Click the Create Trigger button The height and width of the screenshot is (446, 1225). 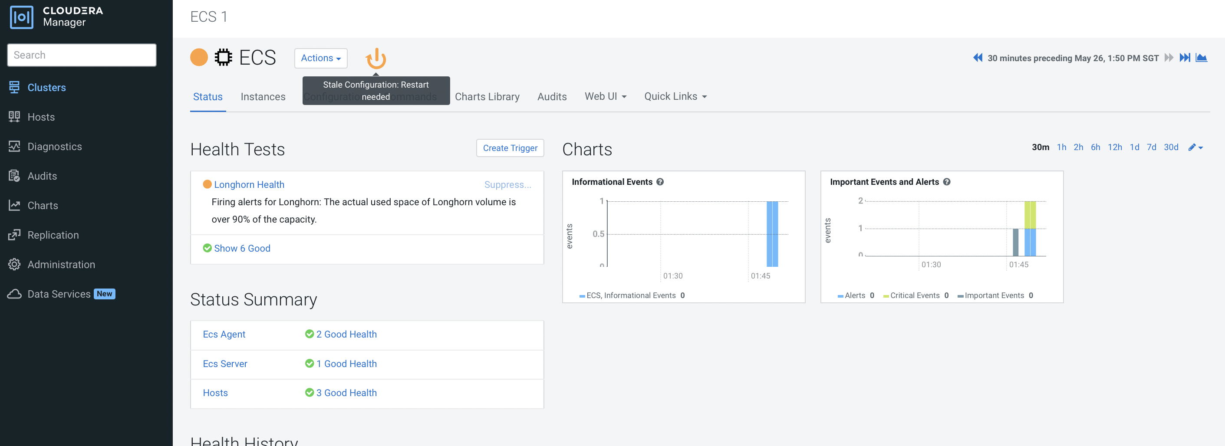click(x=510, y=148)
